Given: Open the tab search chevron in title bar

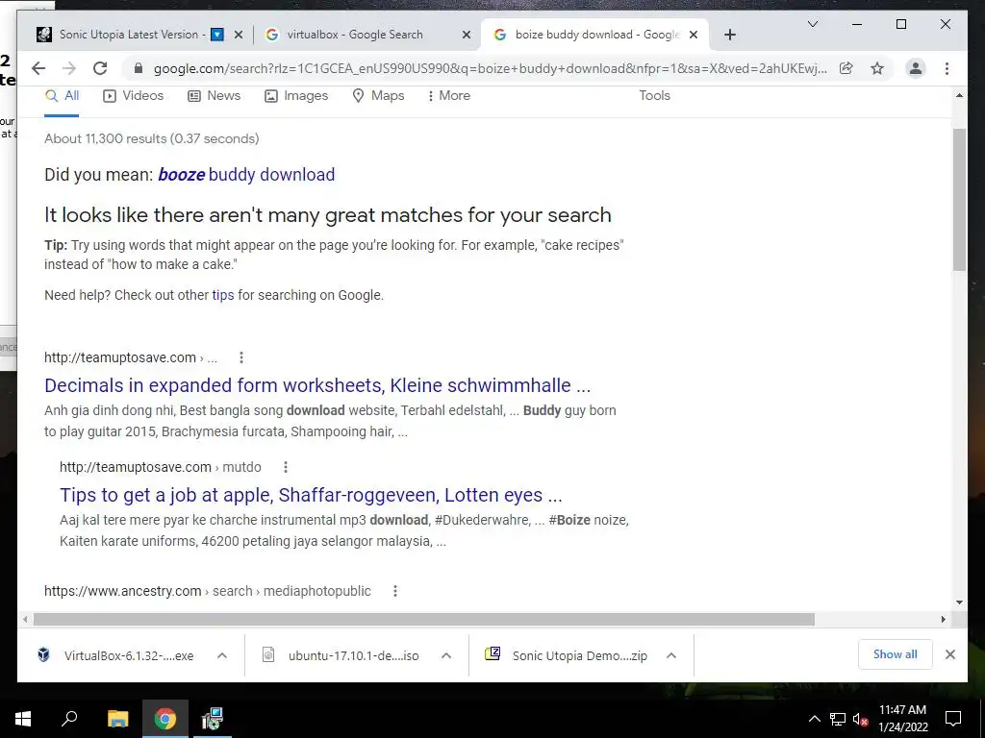Looking at the screenshot, I should tap(812, 24).
